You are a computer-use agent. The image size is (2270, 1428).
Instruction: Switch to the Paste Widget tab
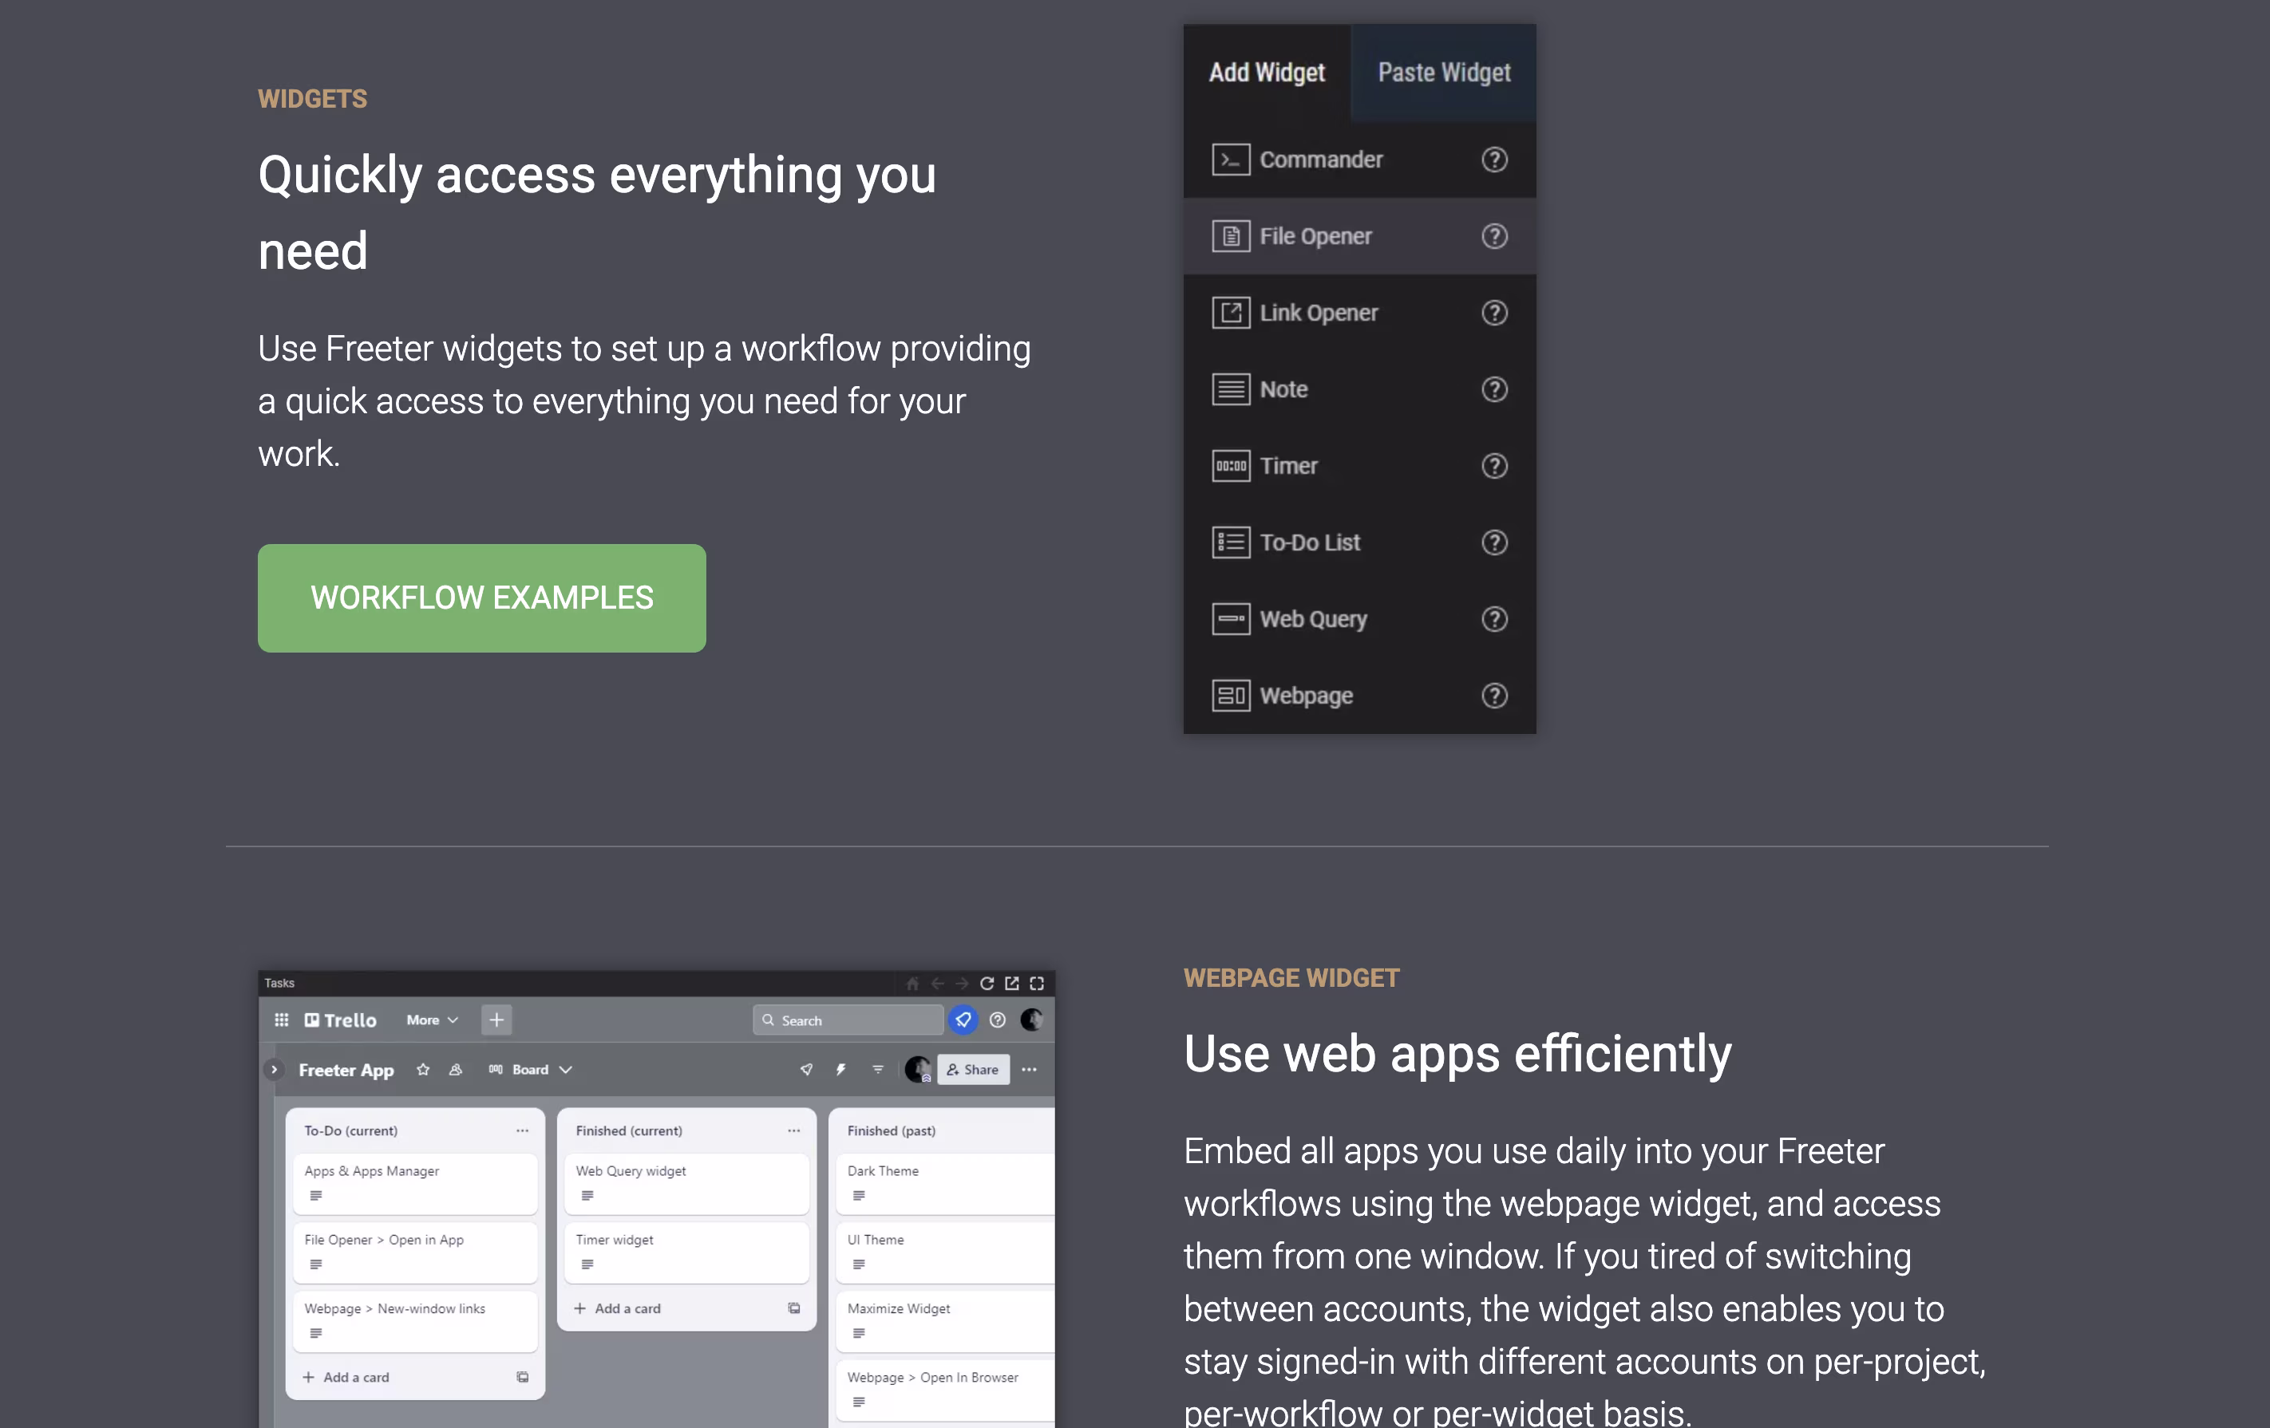point(1443,73)
